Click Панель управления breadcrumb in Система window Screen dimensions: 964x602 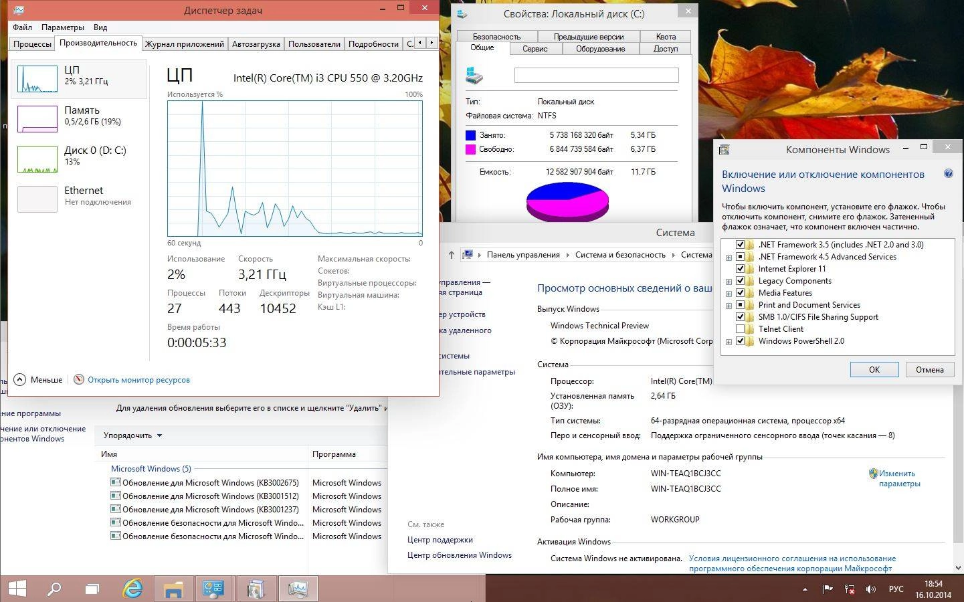pyautogui.click(x=523, y=255)
